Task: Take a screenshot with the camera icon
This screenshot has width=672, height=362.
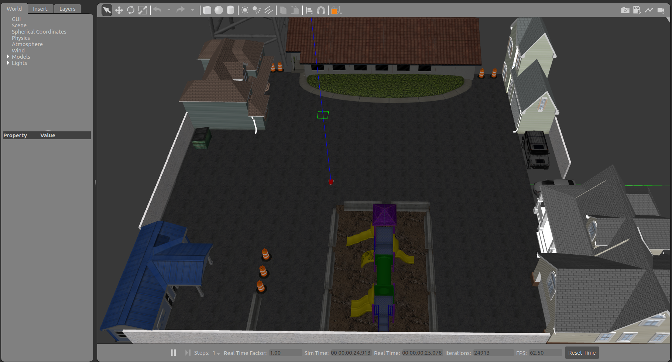Action: (x=625, y=10)
